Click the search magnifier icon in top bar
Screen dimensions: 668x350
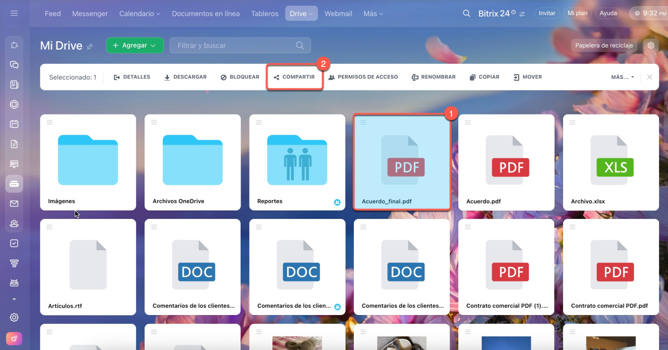click(x=467, y=14)
